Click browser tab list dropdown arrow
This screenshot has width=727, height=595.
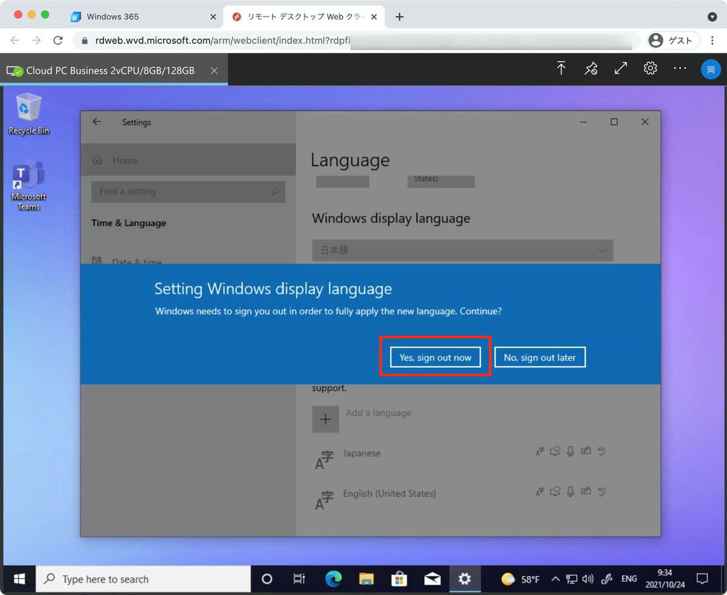(x=712, y=17)
